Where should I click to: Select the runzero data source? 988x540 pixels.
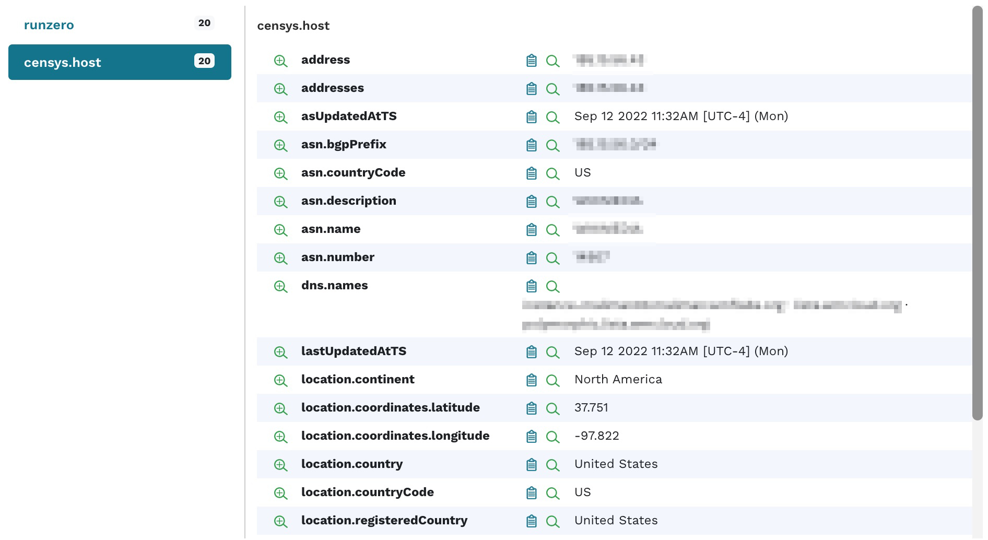(49, 25)
